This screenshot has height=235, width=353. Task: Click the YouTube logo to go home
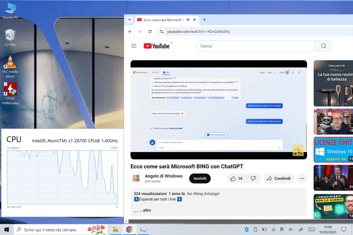(x=157, y=46)
